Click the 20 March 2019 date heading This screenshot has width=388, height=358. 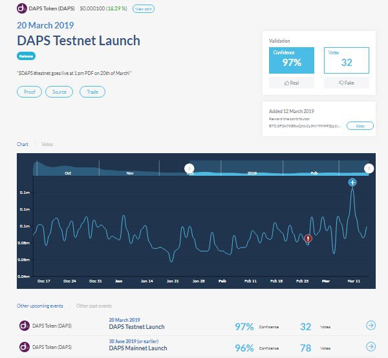pos(45,25)
